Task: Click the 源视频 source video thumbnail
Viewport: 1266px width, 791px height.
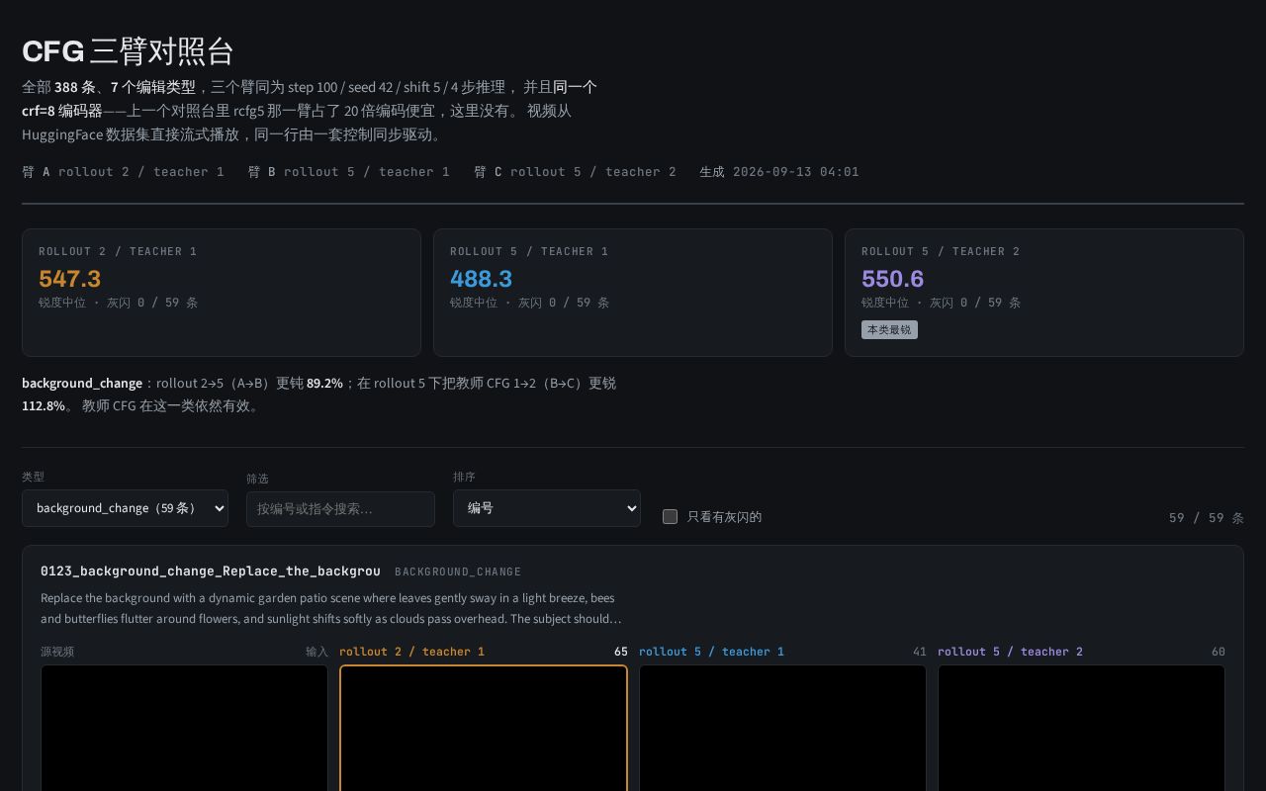Action: coord(184,728)
